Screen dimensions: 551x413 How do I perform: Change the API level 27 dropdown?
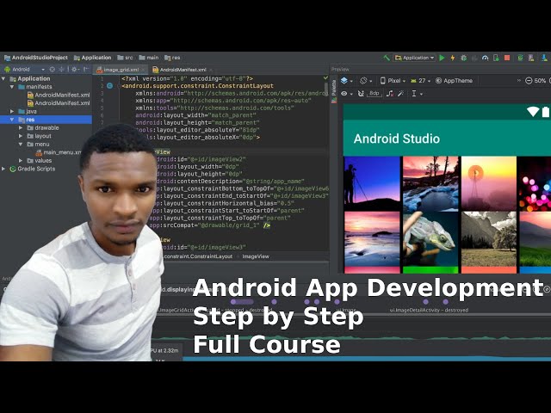point(421,81)
